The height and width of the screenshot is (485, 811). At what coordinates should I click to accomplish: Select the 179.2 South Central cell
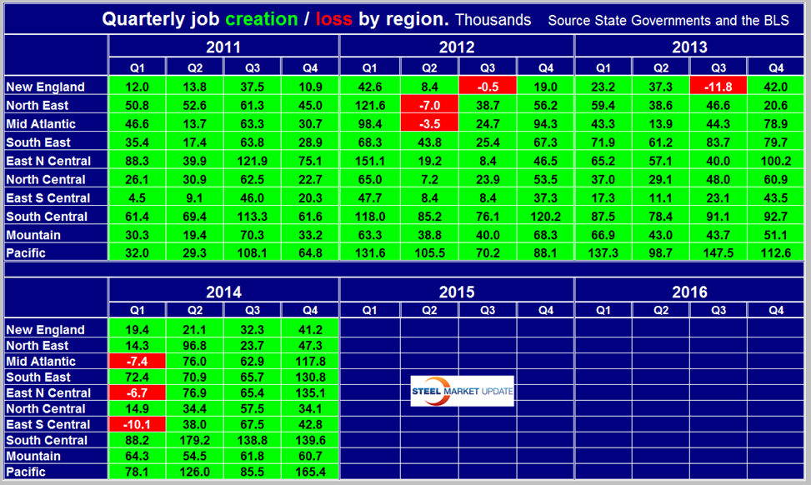tap(194, 440)
